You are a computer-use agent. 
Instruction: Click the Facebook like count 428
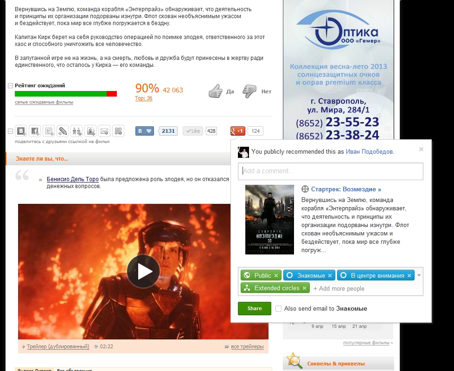click(211, 131)
